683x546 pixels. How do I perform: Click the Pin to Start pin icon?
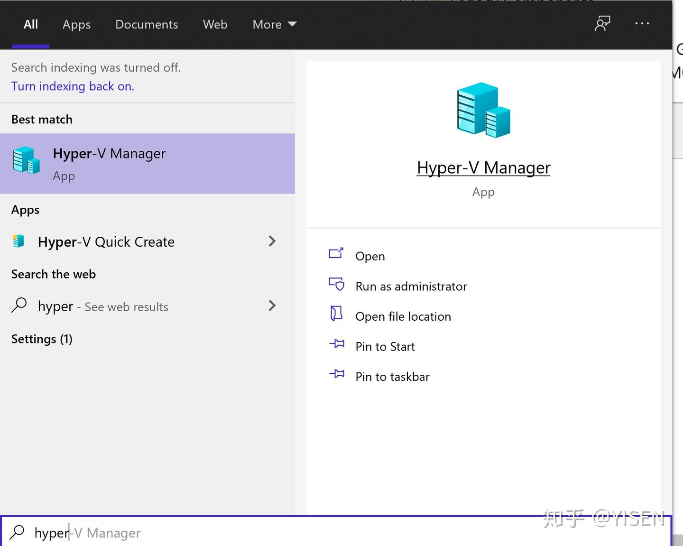point(337,343)
